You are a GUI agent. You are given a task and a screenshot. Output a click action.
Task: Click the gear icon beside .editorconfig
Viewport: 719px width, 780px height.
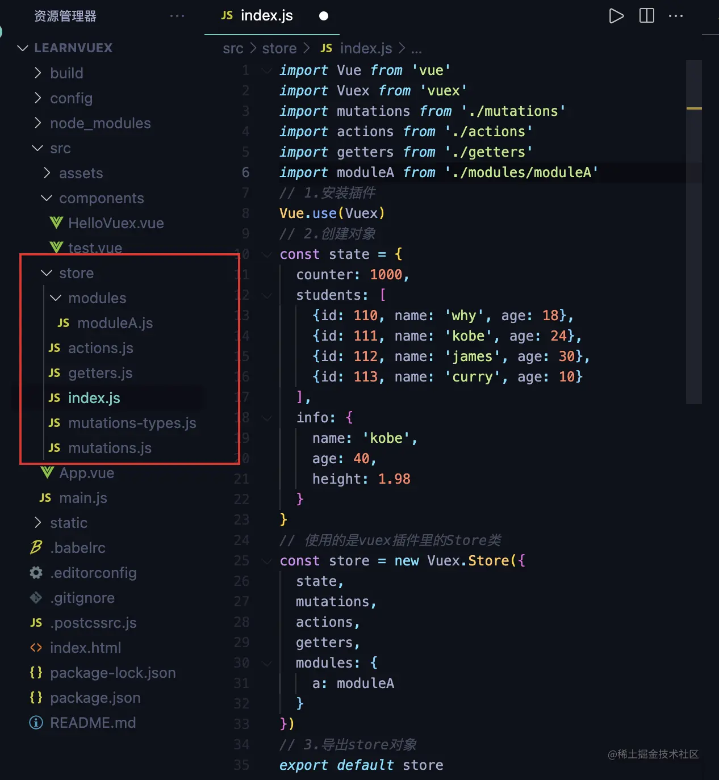[x=36, y=573]
